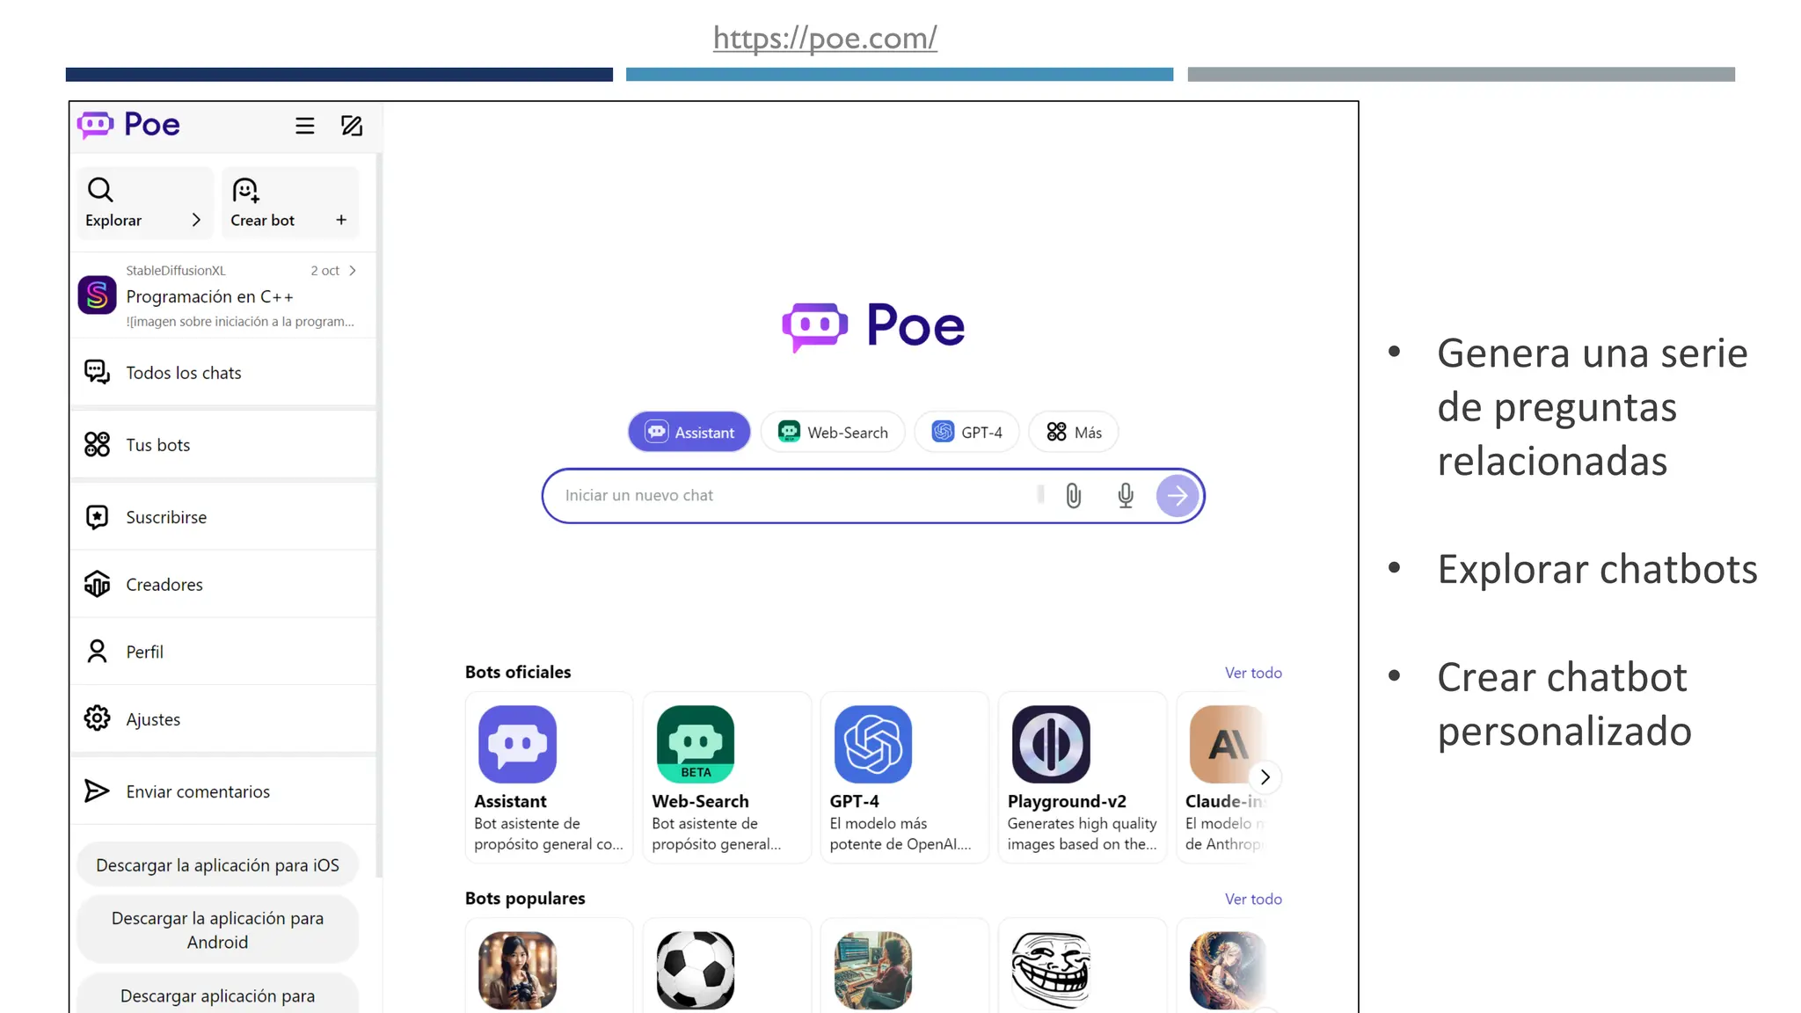This screenshot has width=1801, height=1013.
Task: Click the Creadores chart icon
Action: [97, 584]
